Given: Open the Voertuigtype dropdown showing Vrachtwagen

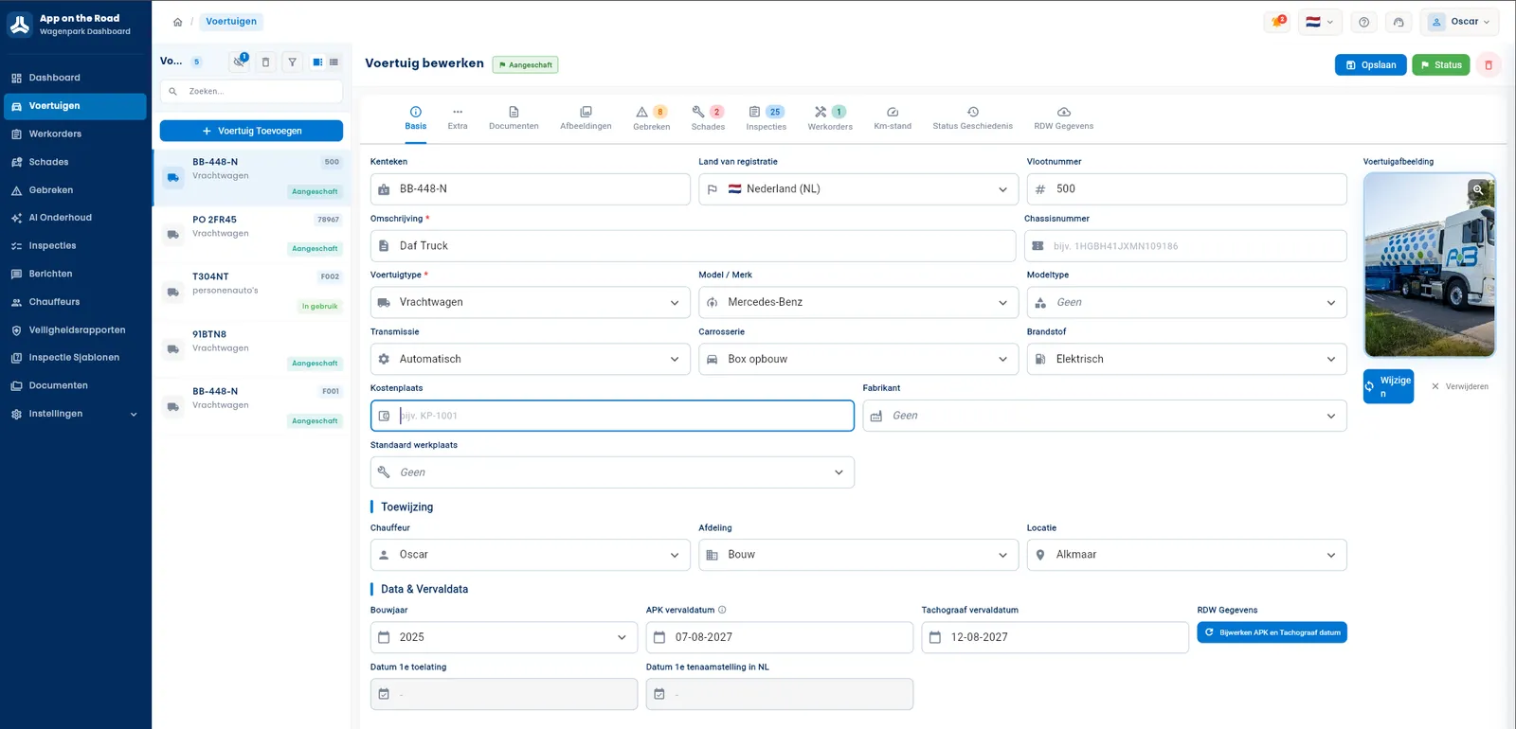Looking at the screenshot, I should coord(530,303).
